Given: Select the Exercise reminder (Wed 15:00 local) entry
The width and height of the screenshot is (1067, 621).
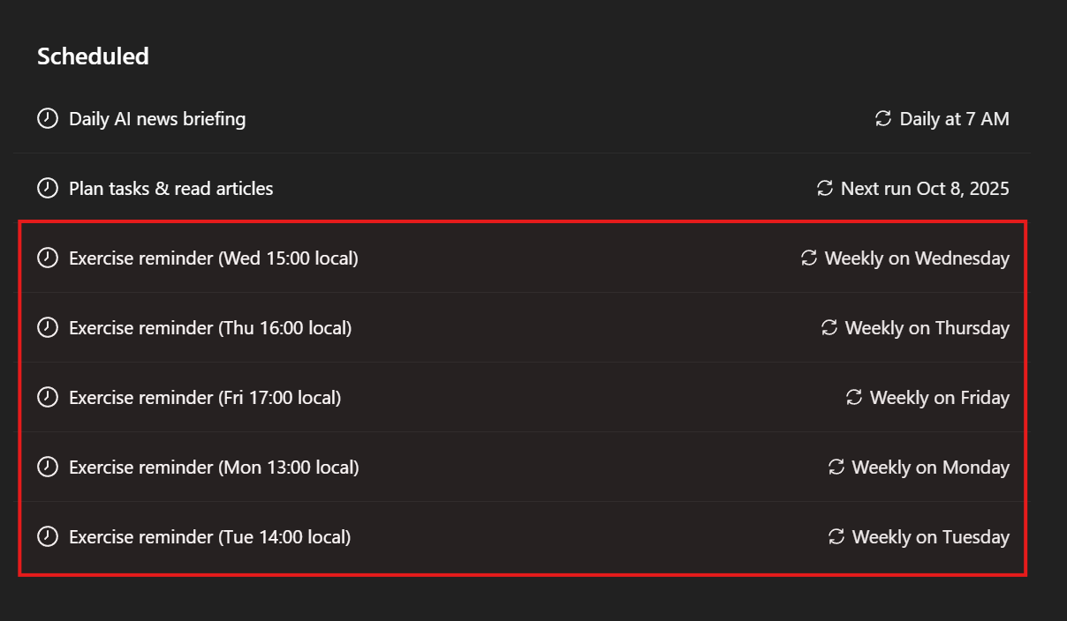Looking at the screenshot, I should (214, 258).
